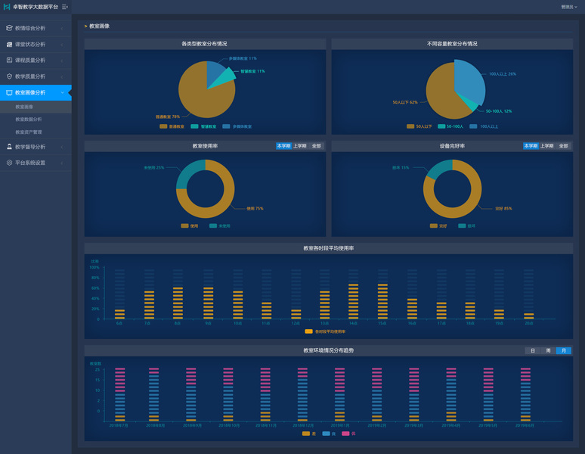Toggle the 50-100人 legend item
The width and height of the screenshot is (585, 454).
pyautogui.click(x=450, y=126)
